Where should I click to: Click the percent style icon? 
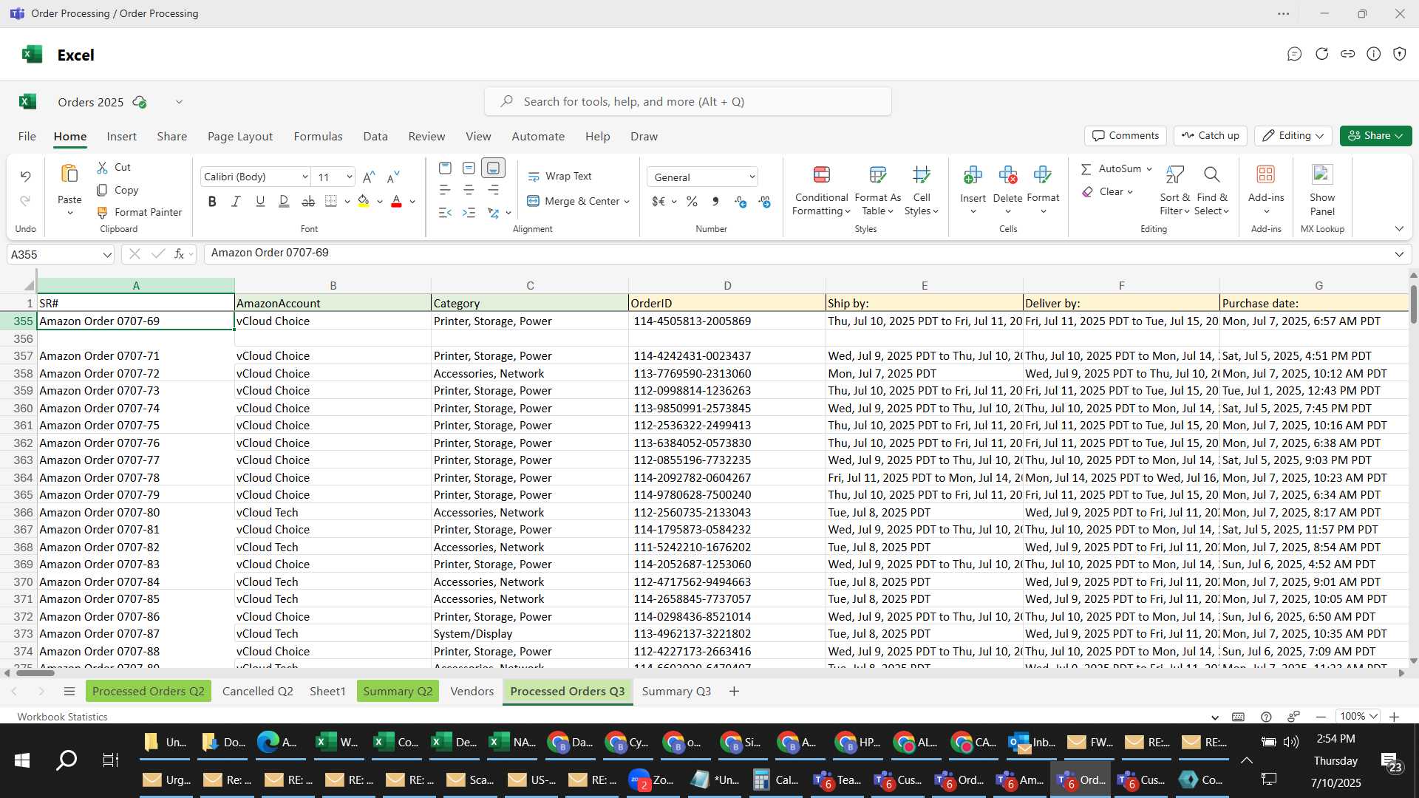click(x=692, y=201)
